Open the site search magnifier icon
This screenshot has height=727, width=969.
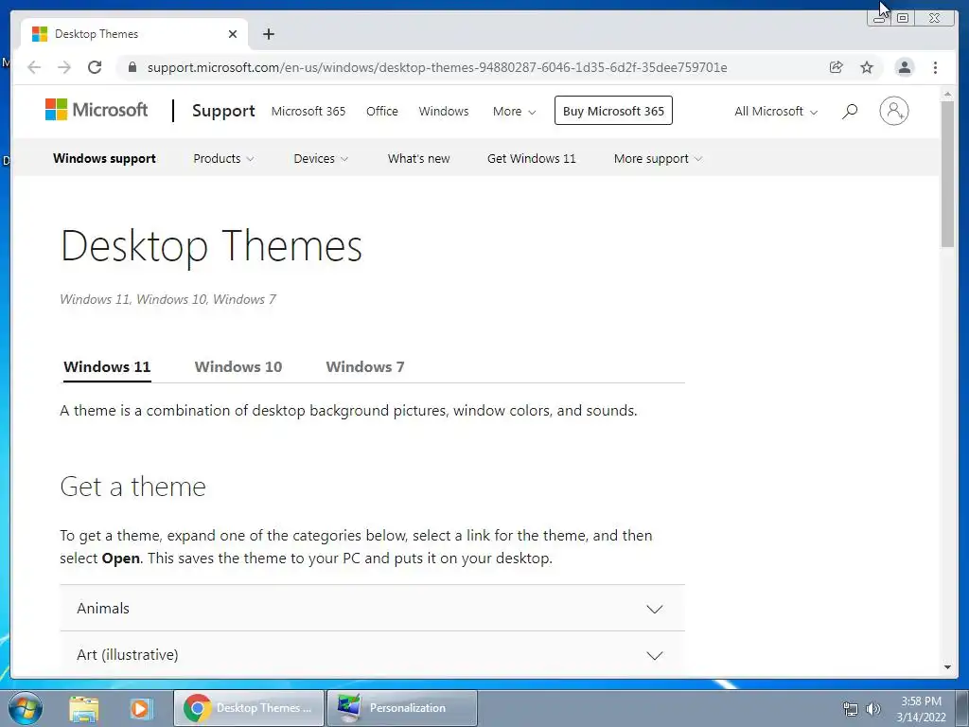(x=850, y=112)
